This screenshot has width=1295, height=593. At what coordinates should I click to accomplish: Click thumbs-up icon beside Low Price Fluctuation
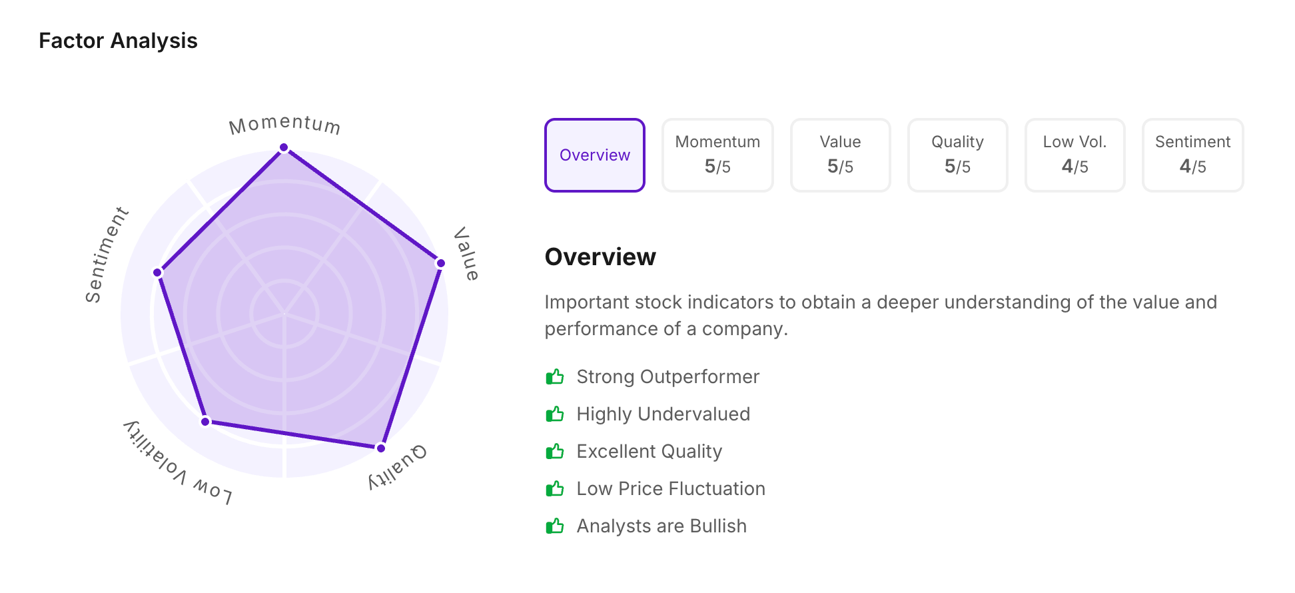[555, 489]
